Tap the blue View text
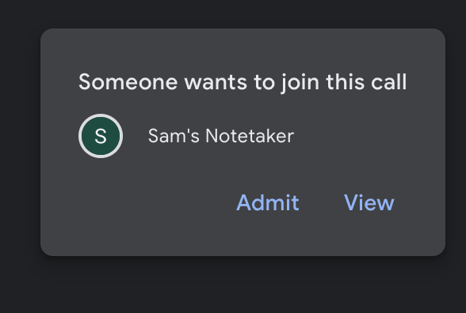This screenshot has width=466, height=313. coord(369,203)
